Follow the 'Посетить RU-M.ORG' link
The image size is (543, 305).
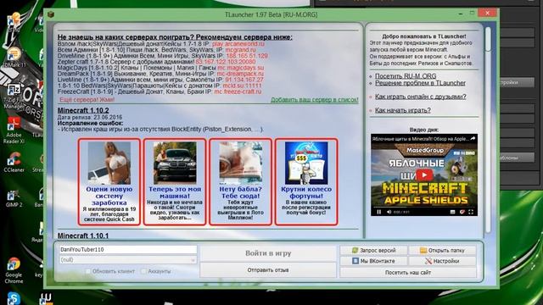point(406,76)
